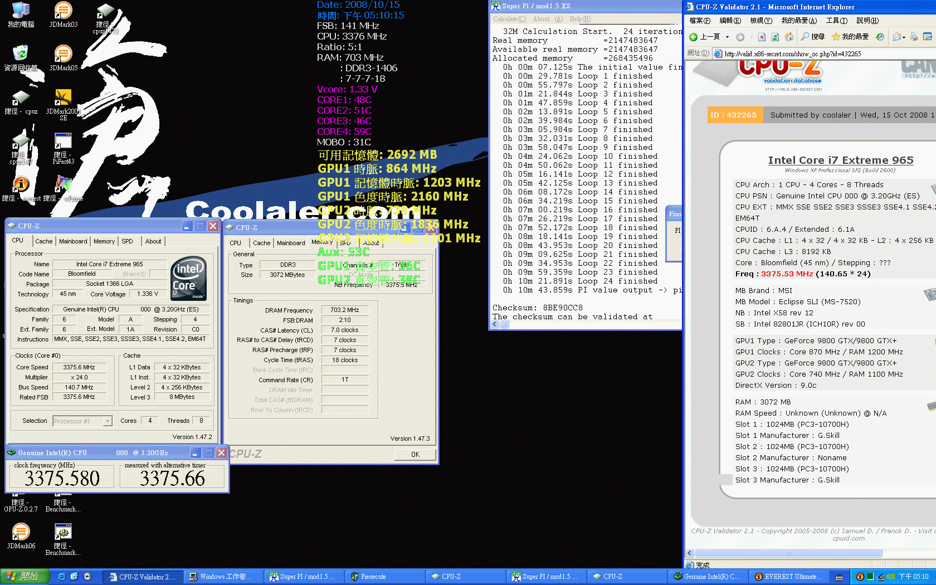
Task: Open the 說明(H) Help menu in IE
Action: point(867,21)
